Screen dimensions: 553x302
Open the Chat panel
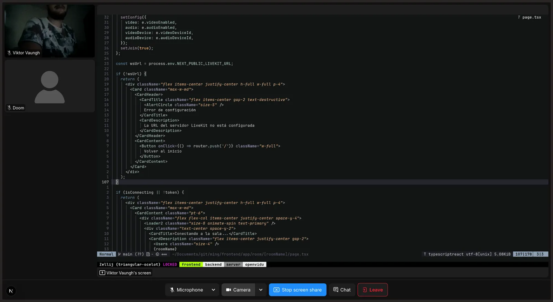342,290
